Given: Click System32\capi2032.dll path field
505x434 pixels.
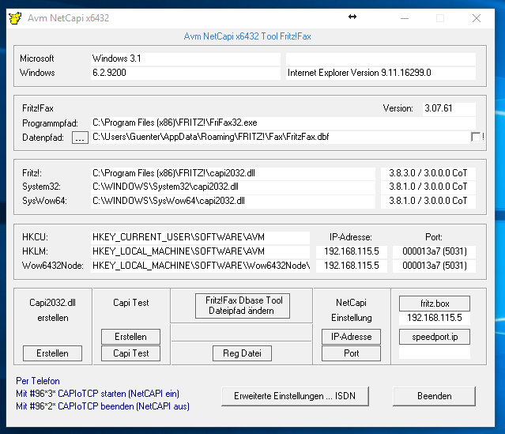Looking at the screenshot, I should coord(233,187).
